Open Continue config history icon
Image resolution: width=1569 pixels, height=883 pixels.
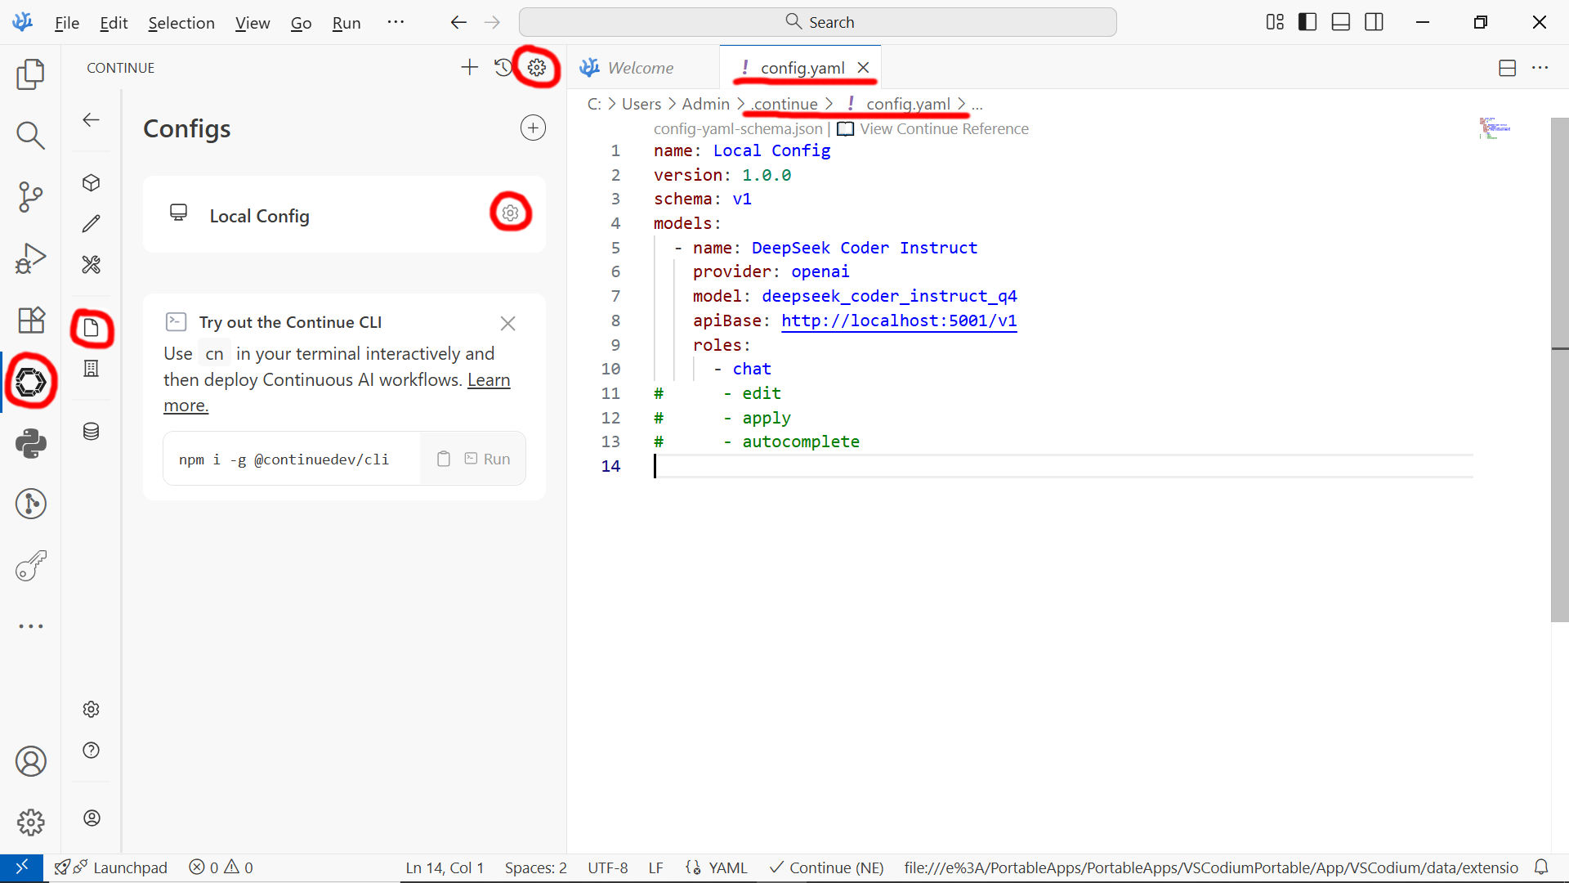click(503, 68)
